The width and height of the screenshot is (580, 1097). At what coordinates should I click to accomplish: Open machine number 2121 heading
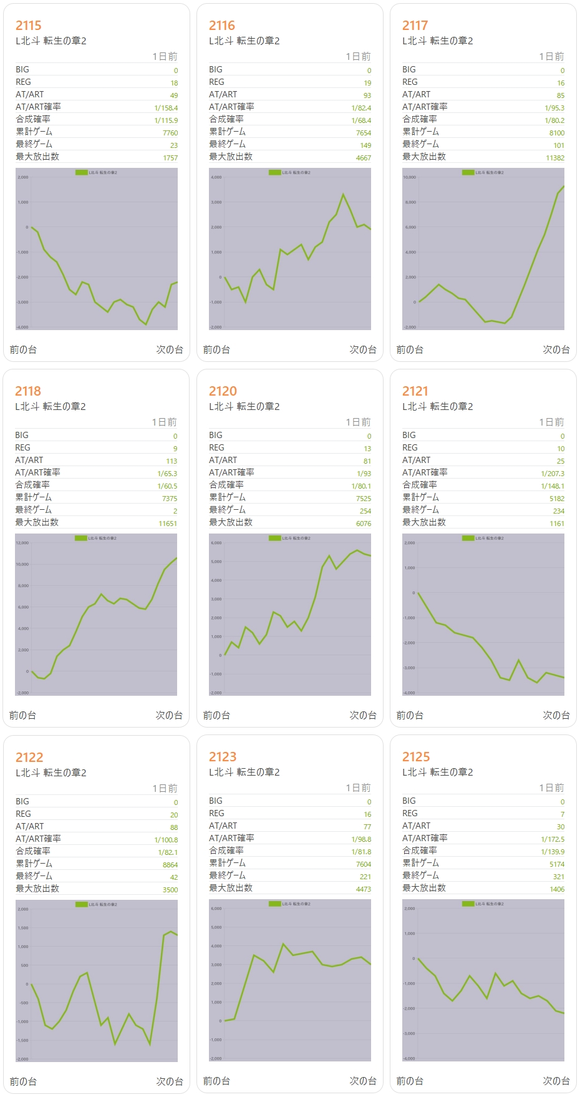pos(415,391)
